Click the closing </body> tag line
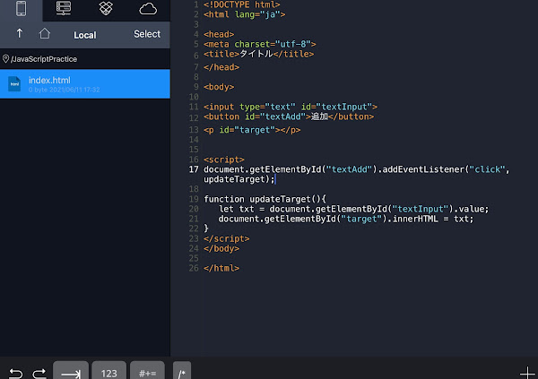This screenshot has height=379, width=538. [x=221, y=249]
